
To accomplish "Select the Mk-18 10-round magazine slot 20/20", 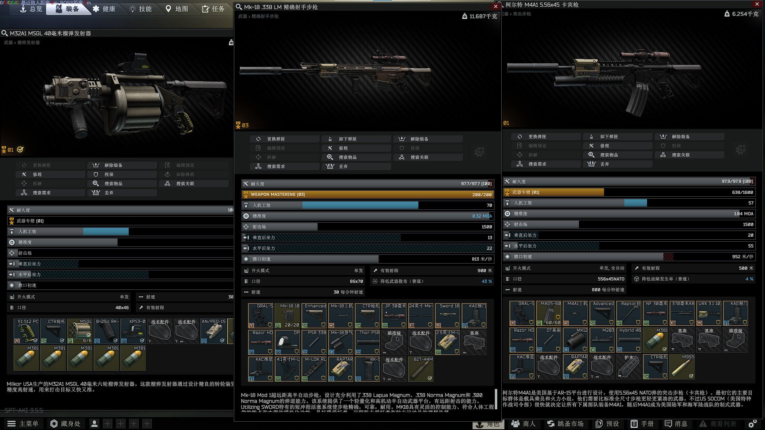I will [x=287, y=315].
